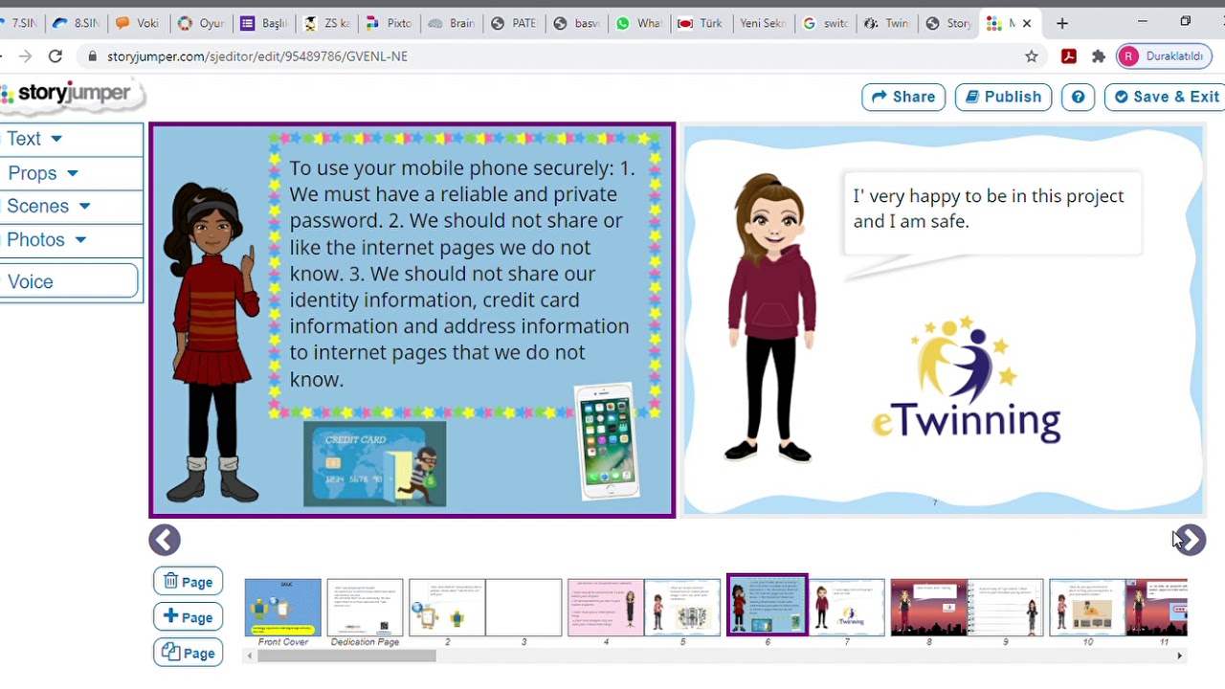Switch to the Türk tab

702,23
